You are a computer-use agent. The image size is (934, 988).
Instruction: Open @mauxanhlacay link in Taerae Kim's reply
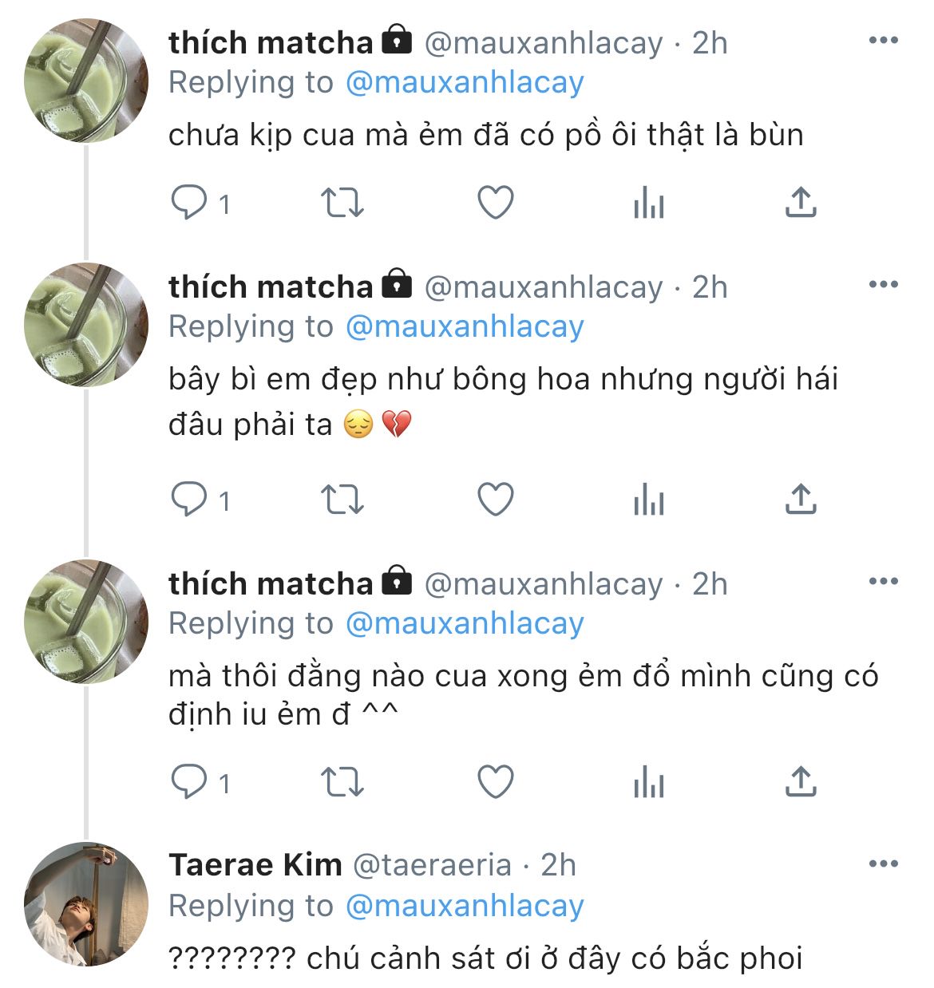point(465,906)
